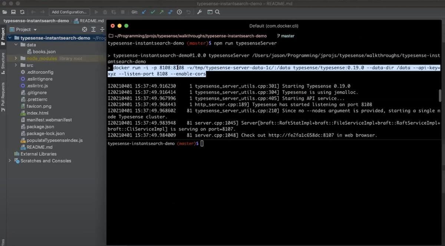Switch to the Project tool window tab
445x246 pixels.
(3, 36)
